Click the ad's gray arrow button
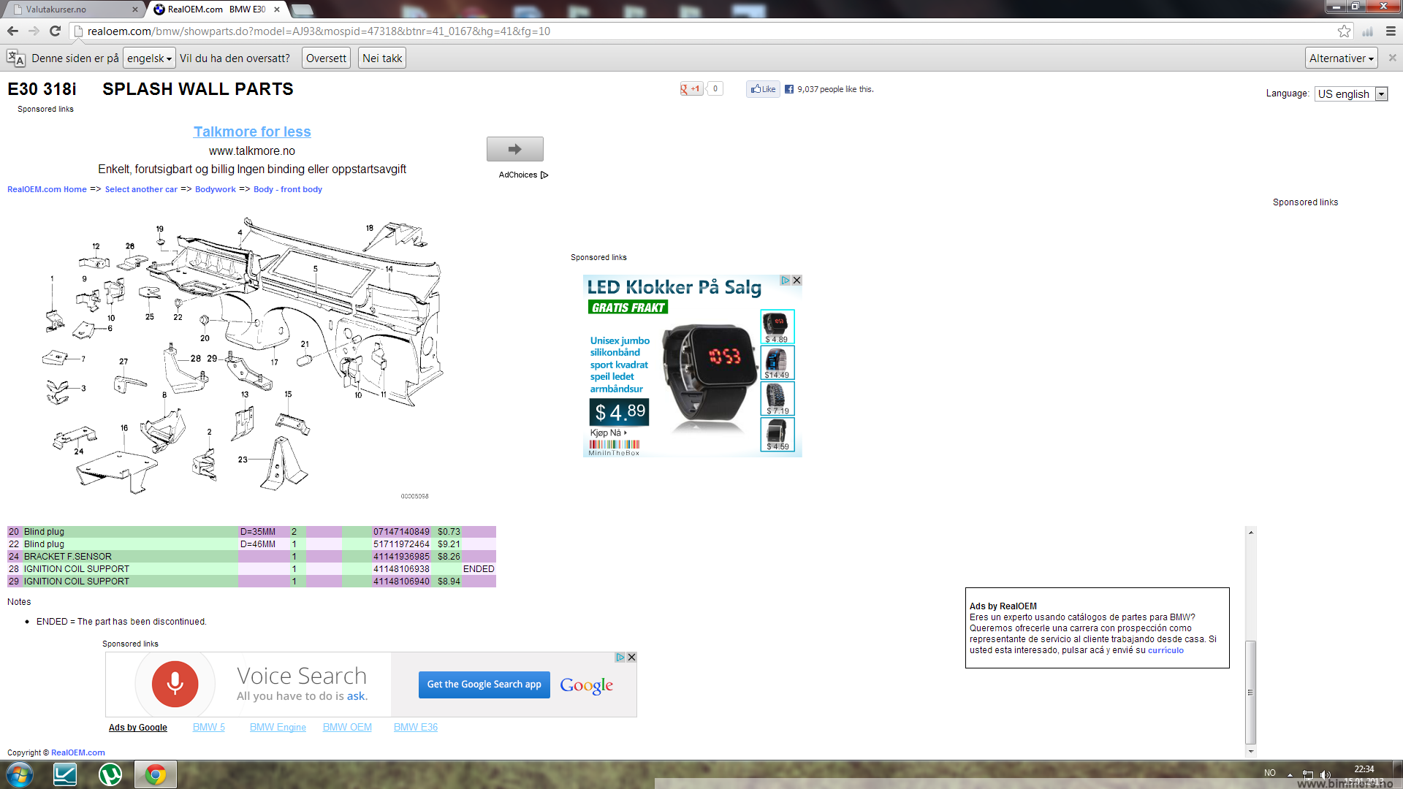Image resolution: width=1403 pixels, height=789 pixels. click(514, 149)
